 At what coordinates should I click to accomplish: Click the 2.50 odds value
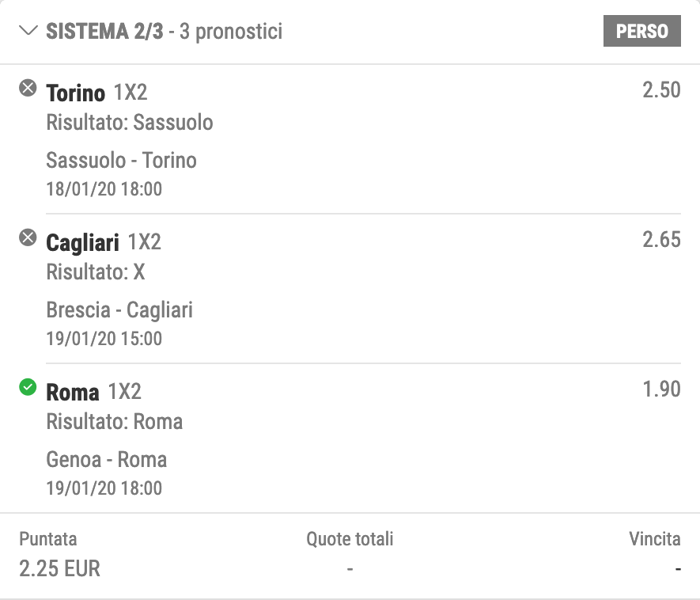coord(661,90)
